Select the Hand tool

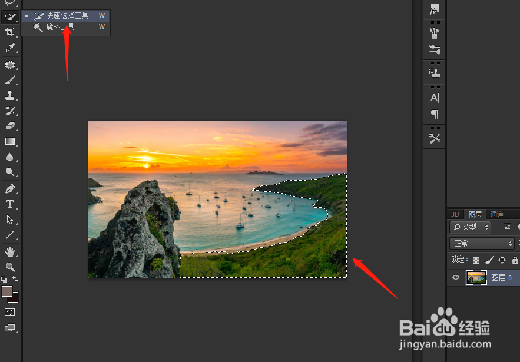tap(10, 252)
